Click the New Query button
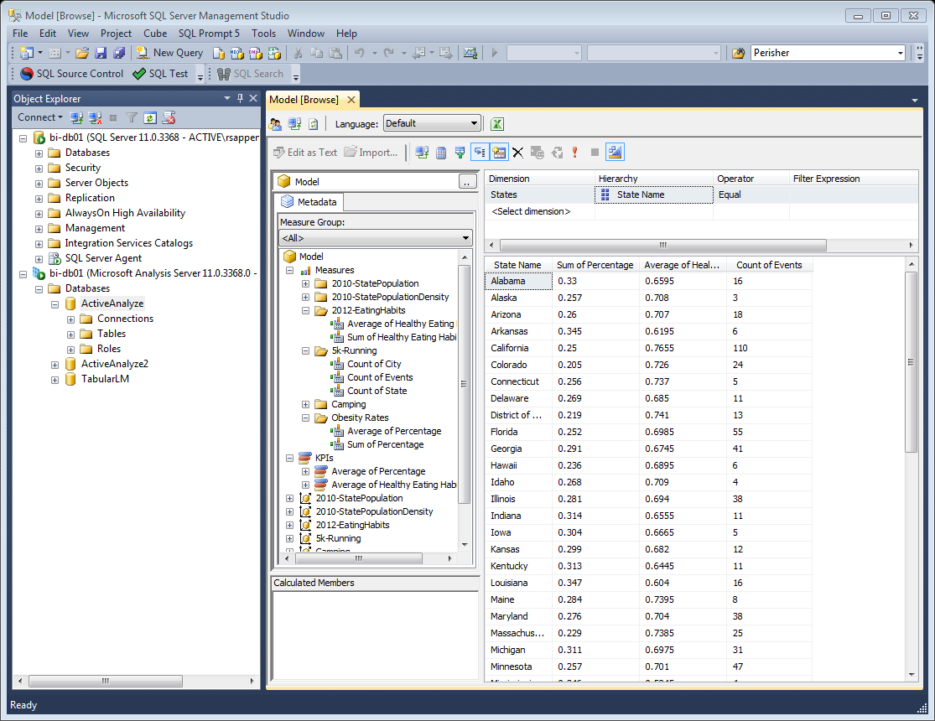 tap(170, 53)
